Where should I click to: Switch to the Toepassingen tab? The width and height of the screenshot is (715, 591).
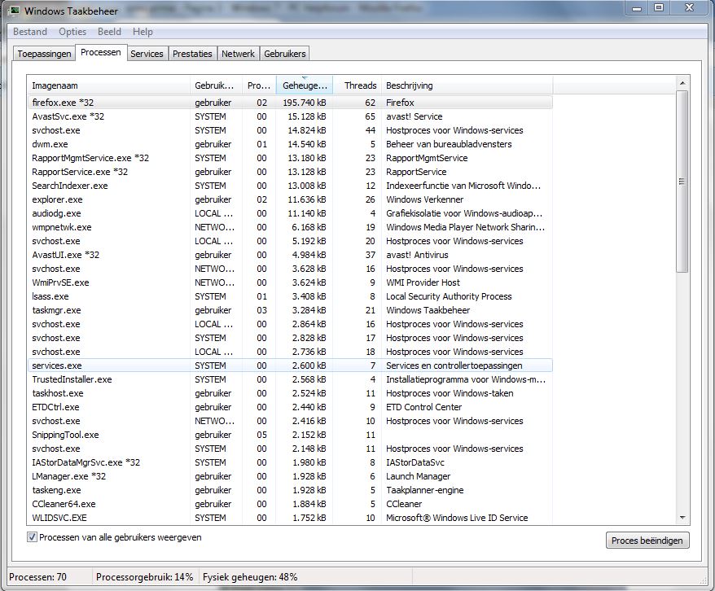click(44, 54)
